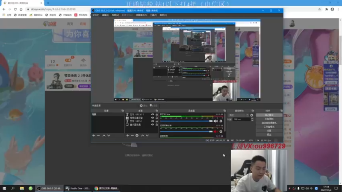Screen dimensions: 342x192
Task: Open 工具(T) menu in OBS
Action: pos(153,15)
